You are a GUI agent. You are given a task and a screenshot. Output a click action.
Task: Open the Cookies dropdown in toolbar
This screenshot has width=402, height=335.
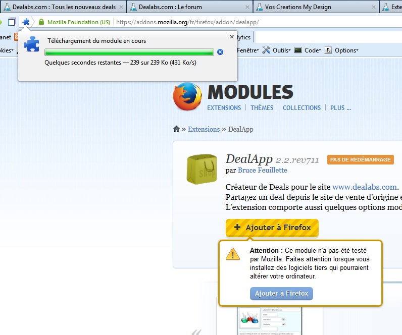7,50
